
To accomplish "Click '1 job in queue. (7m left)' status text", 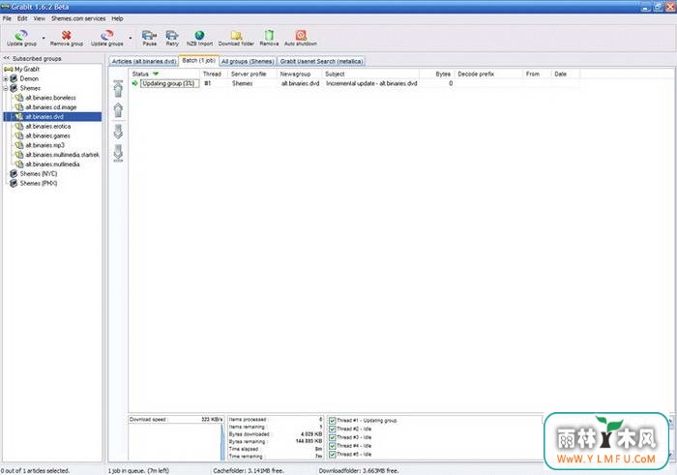I will point(138,471).
